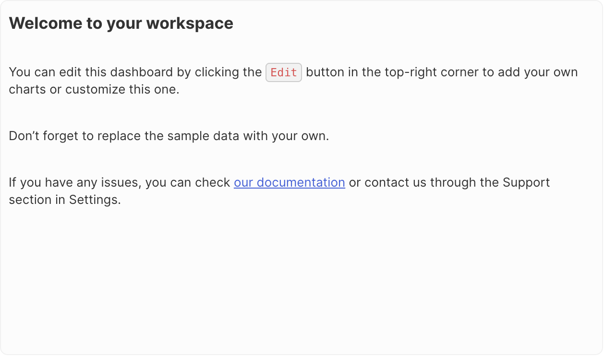604x356 pixels.
Task: Click the word 'Support' in last paragraph
Action: (526, 183)
